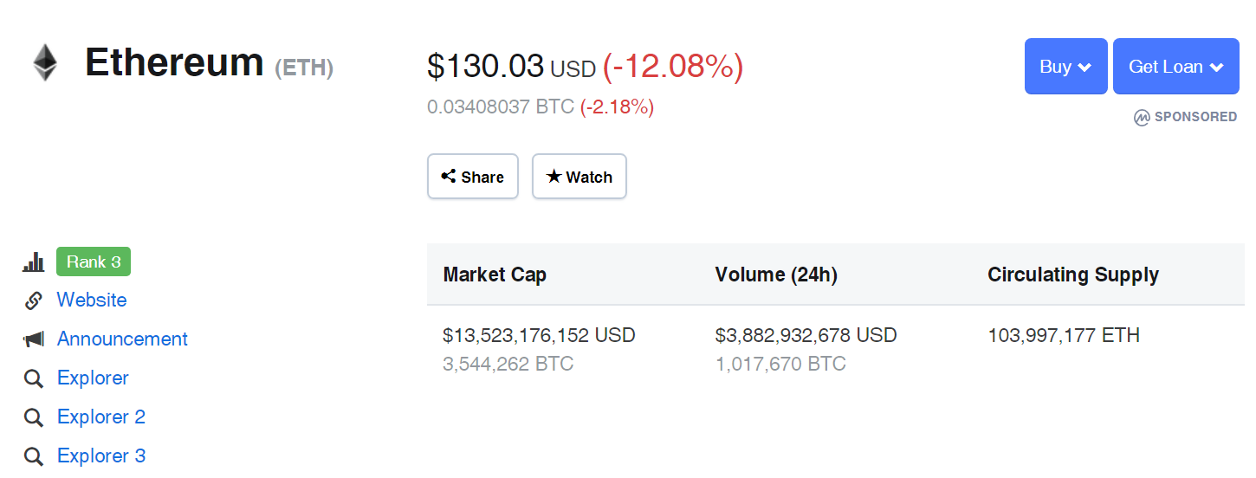Click the magnifier icon beside Explorer
This screenshot has width=1256, height=478.
click(x=33, y=378)
